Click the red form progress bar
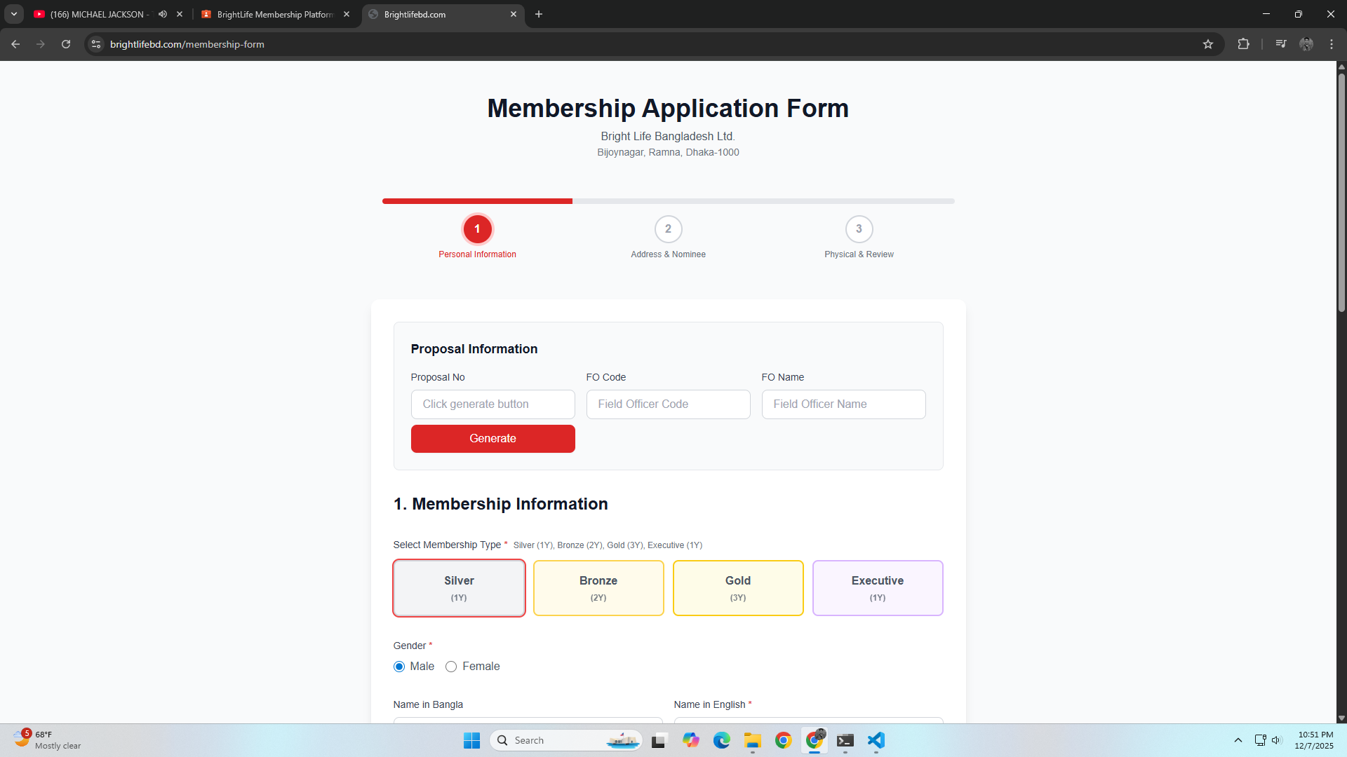This screenshot has width=1347, height=757. pyautogui.click(x=477, y=201)
